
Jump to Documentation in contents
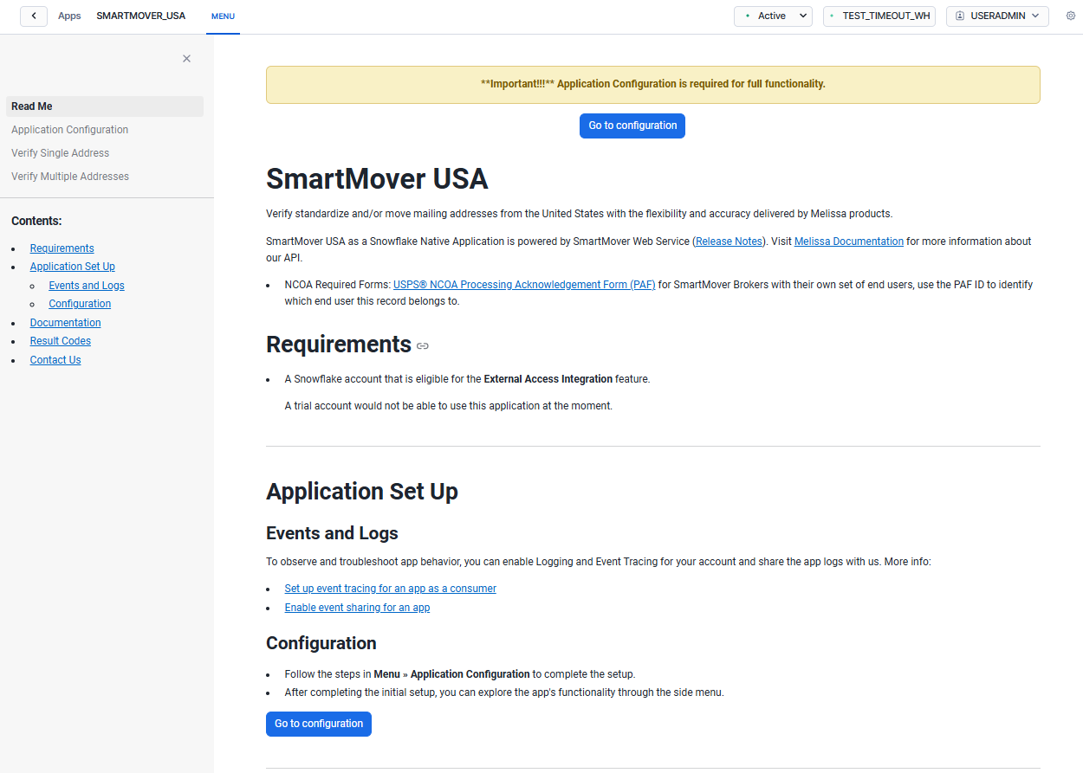tap(66, 323)
